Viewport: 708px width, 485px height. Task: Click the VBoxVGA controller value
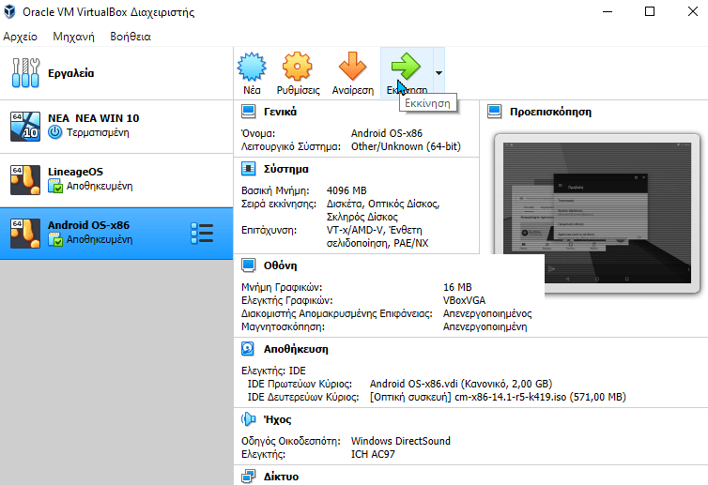click(464, 300)
